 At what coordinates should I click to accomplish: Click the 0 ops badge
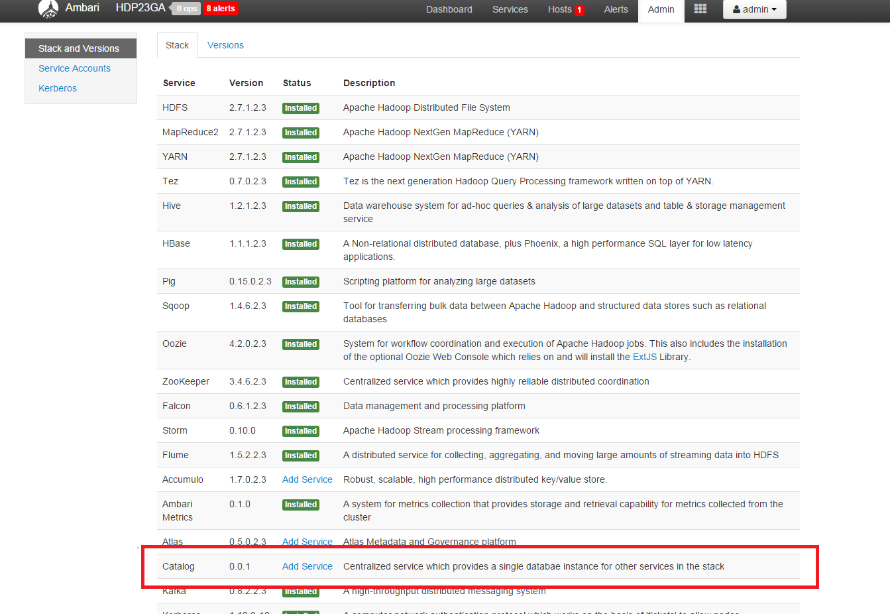click(x=187, y=9)
